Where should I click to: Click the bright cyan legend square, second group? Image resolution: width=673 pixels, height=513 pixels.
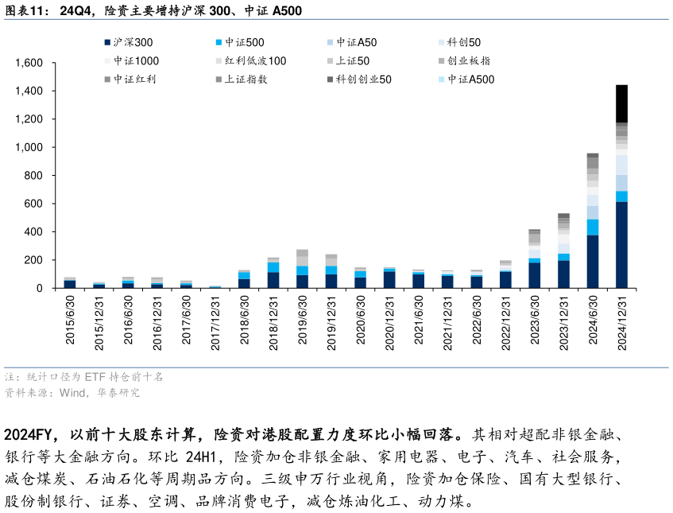click(218, 41)
